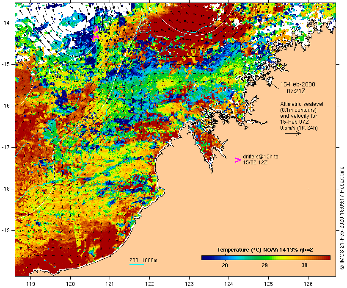Click longitude axis label '123'
The width and height of the screenshot is (347, 288).
point(189,284)
